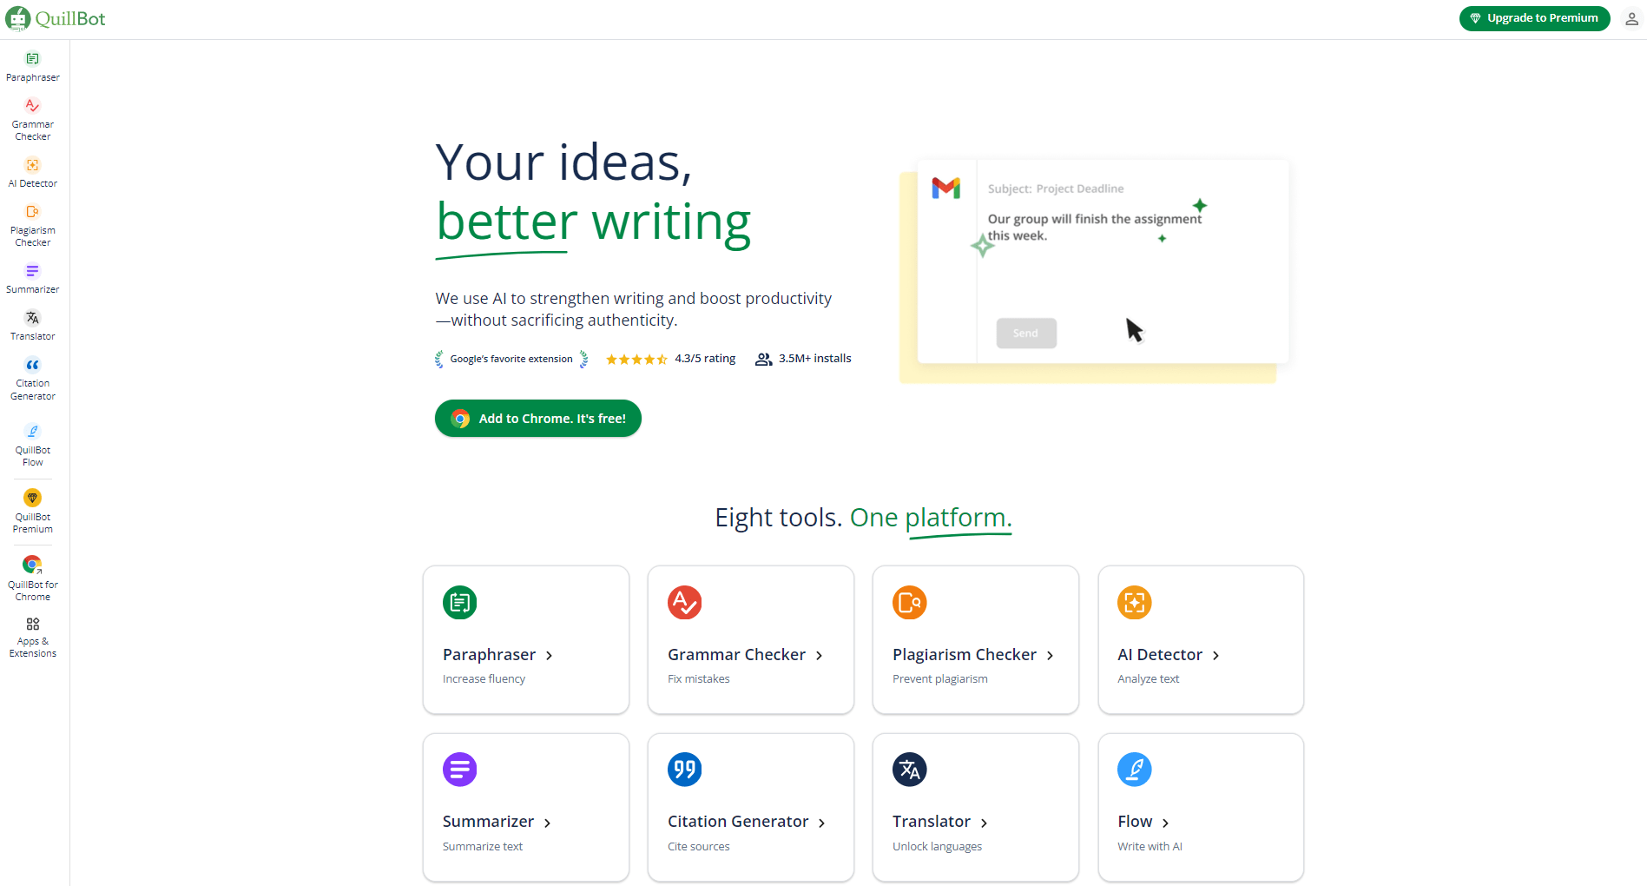Image resolution: width=1647 pixels, height=886 pixels.
Task: Click chevron next to Flow card title
Action: click(x=1165, y=823)
